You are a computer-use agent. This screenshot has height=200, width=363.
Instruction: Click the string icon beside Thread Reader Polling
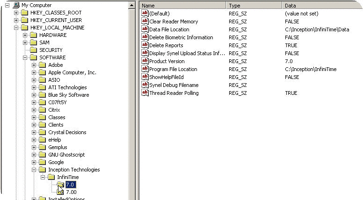[145, 93]
